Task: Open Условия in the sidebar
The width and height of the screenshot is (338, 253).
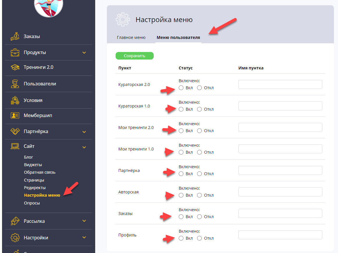Action: coord(33,100)
